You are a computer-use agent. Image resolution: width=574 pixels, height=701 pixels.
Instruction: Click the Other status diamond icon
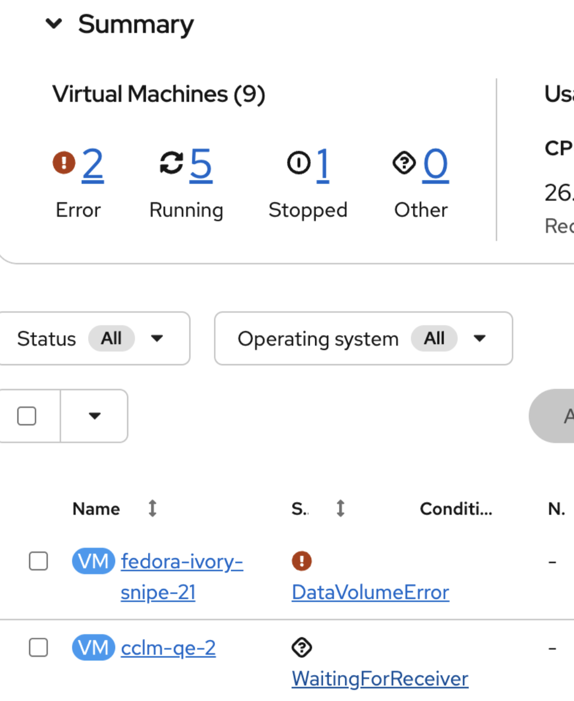coord(404,162)
